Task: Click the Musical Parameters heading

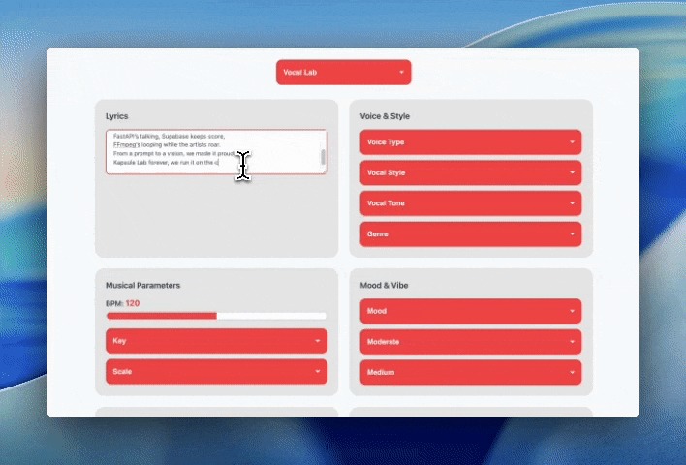Action: 142,285
